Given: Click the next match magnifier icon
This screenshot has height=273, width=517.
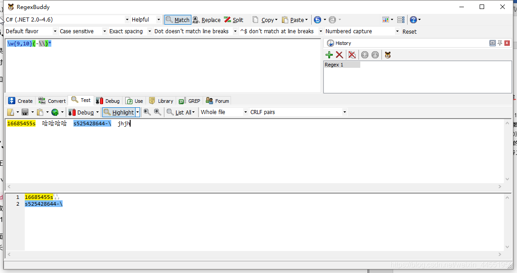Looking at the screenshot, I should point(158,112).
